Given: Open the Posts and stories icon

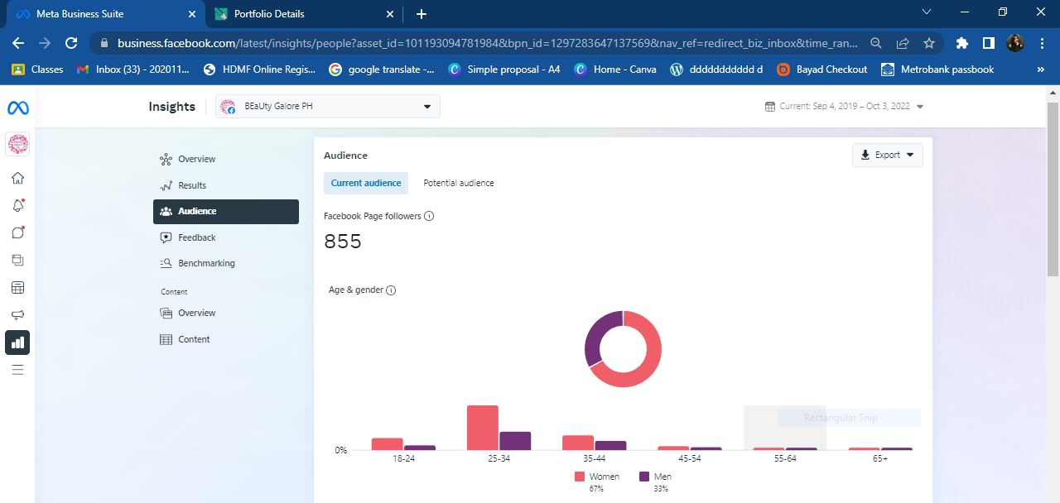Looking at the screenshot, I should (17, 261).
